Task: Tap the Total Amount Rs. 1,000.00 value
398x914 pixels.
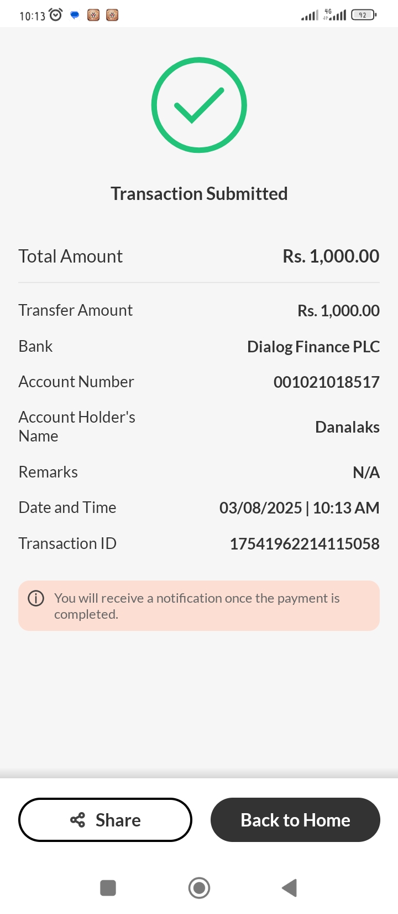Action: pyautogui.click(x=331, y=256)
